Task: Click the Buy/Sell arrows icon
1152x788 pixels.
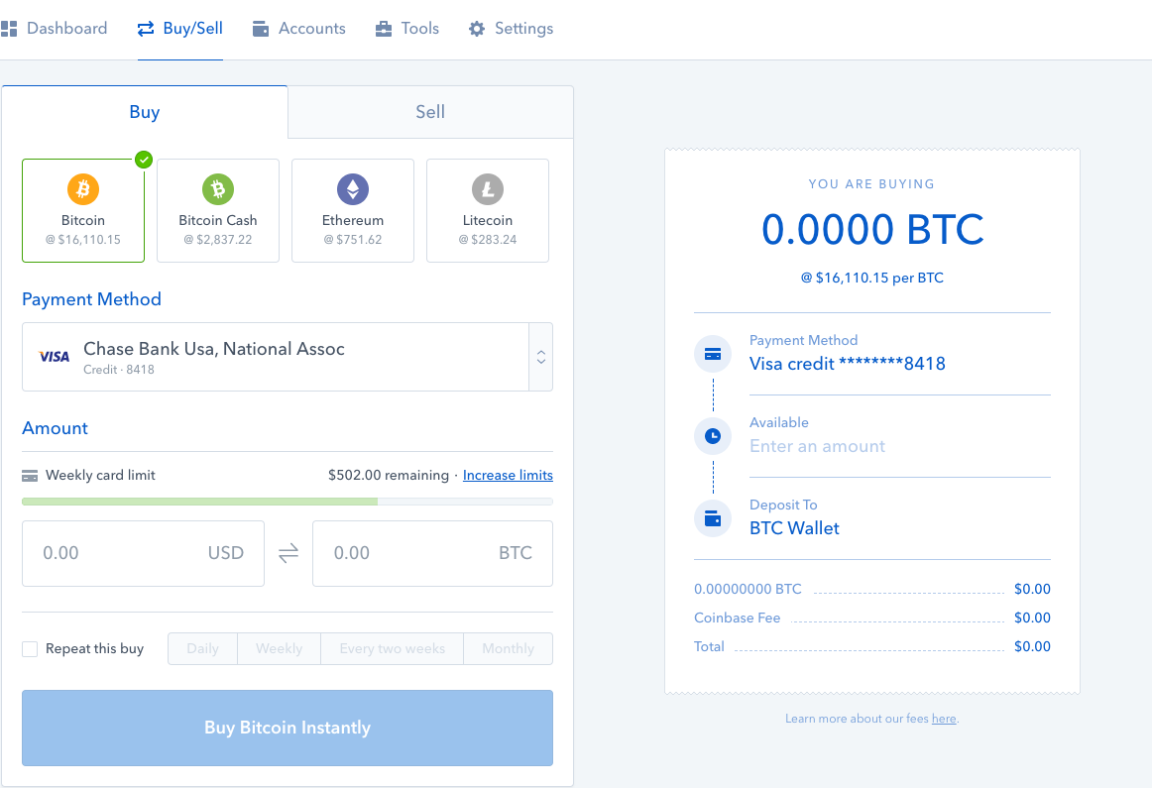Action: coord(146,29)
